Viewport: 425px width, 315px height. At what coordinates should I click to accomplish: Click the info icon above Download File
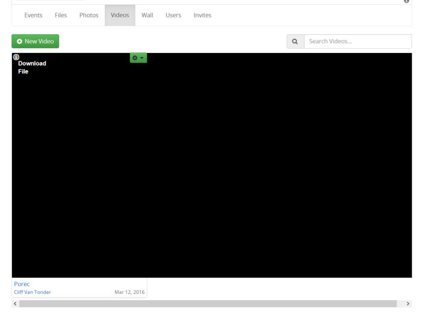coord(16,57)
